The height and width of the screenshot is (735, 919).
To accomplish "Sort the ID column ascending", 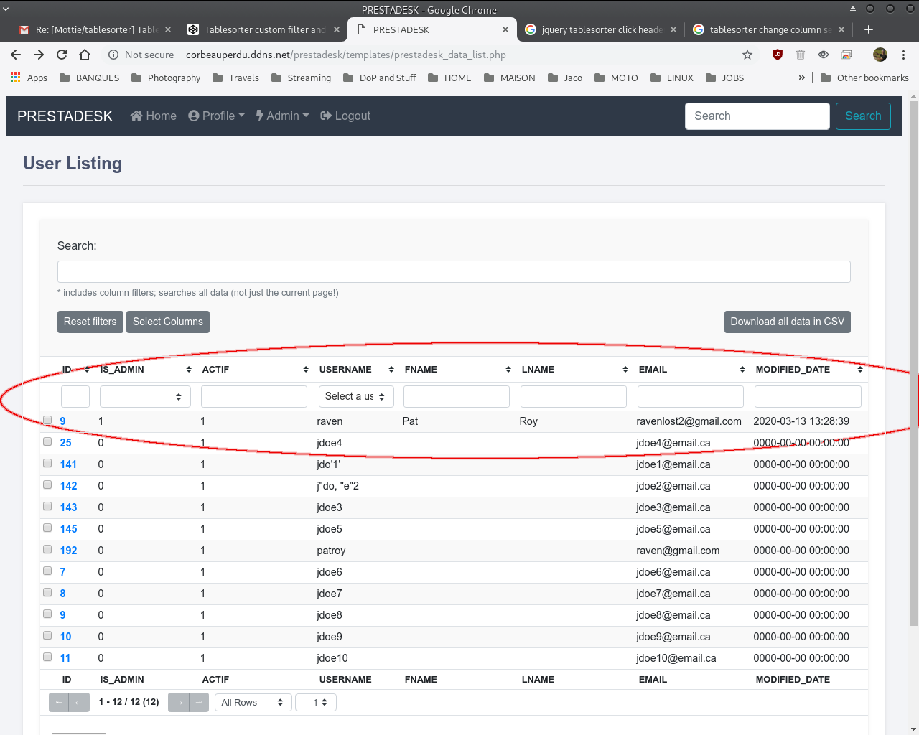I will 87,369.
